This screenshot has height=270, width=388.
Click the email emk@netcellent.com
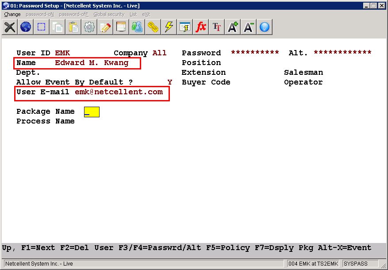119,92
